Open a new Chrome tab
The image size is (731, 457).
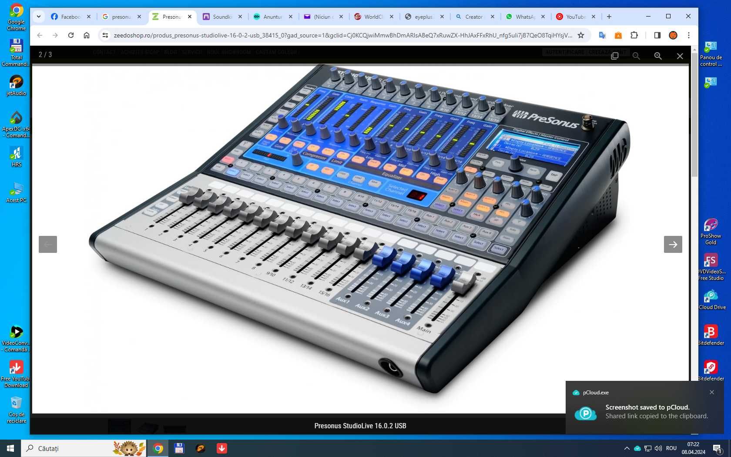(609, 17)
